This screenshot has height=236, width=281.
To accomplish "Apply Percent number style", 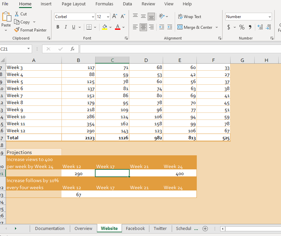I will click(242, 27).
